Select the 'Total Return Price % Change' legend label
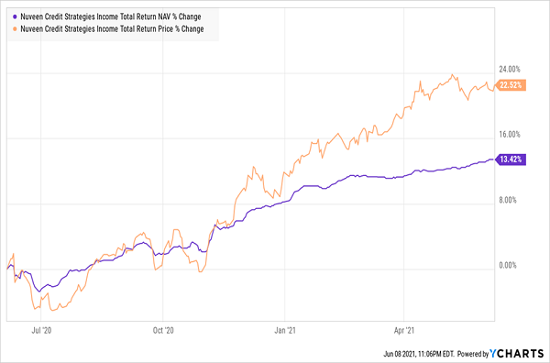 point(112,29)
